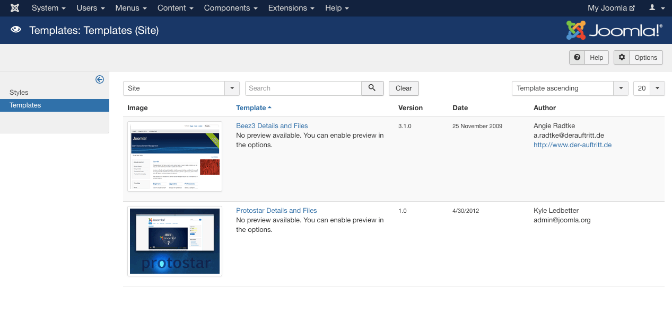Viewport: 672px width, 315px height.
Task: Click the Joomla logo icon in top menu
Action: pyautogui.click(x=15, y=8)
